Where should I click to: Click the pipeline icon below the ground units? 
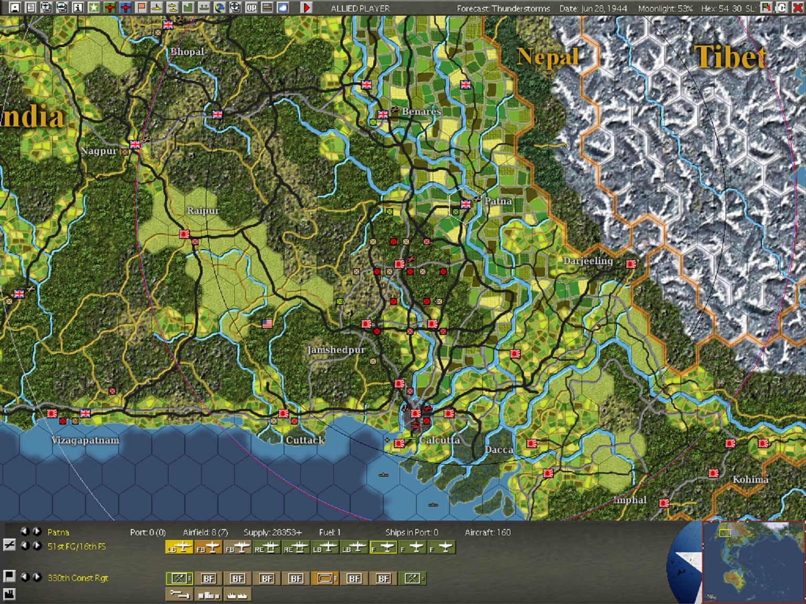179,594
